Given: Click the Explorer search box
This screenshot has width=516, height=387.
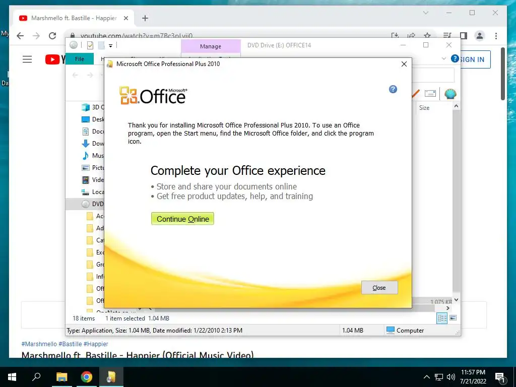Looking at the screenshot, I should pos(433,76).
